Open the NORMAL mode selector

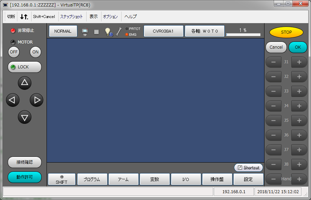[x=63, y=31]
